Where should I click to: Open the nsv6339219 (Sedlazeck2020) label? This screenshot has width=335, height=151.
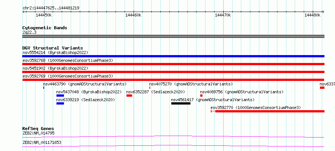(86, 100)
